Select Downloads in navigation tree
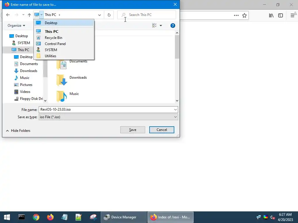This screenshot has width=298, height=223. [x=26, y=71]
